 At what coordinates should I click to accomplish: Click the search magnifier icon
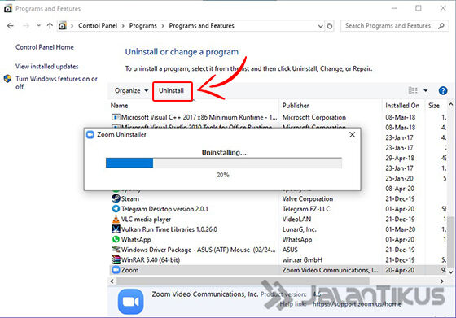[x=441, y=26]
